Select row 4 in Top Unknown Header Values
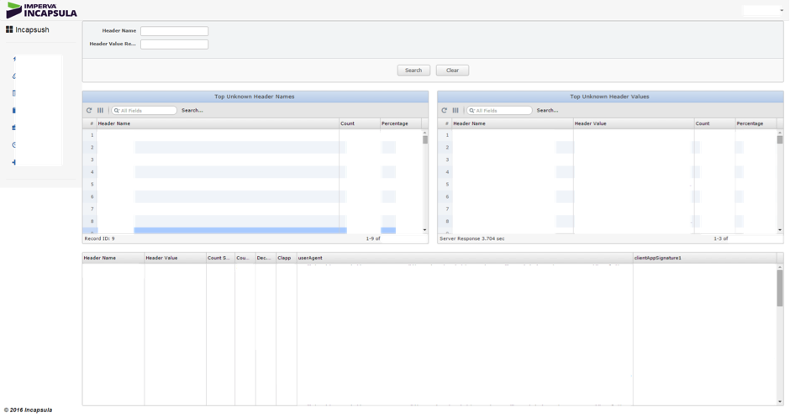790x418 pixels. point(607,172)
